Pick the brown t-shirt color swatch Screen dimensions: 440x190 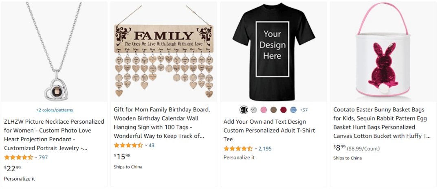[x=273, y=110]
